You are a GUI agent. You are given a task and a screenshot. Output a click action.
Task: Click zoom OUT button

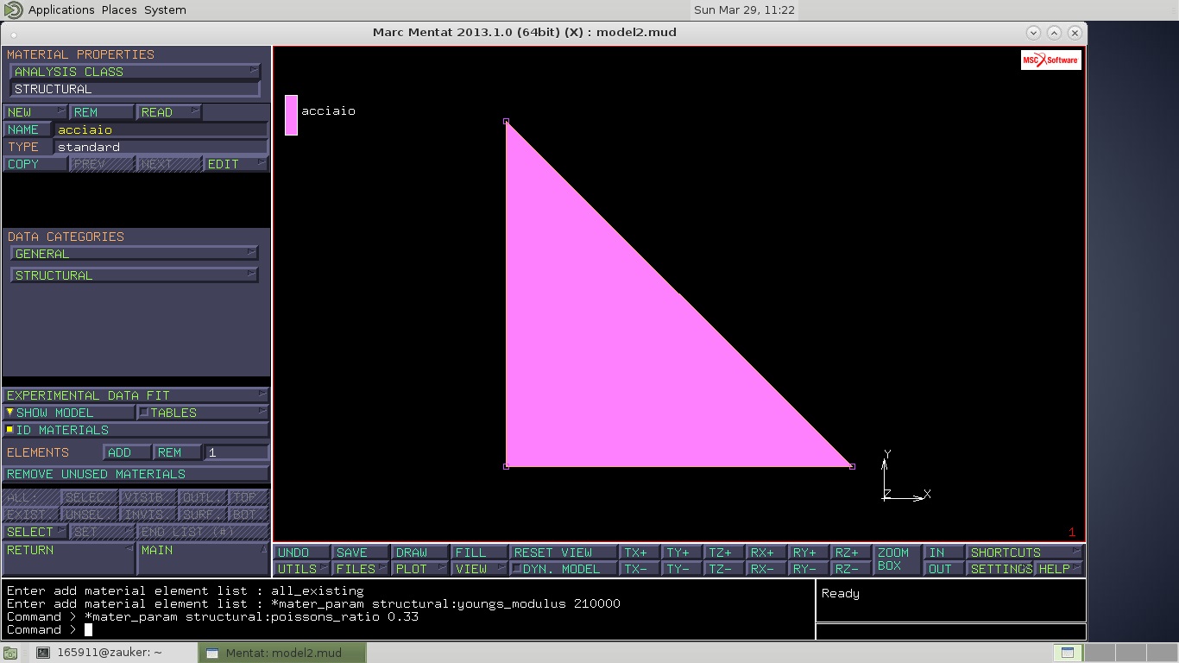coord(944,569)
